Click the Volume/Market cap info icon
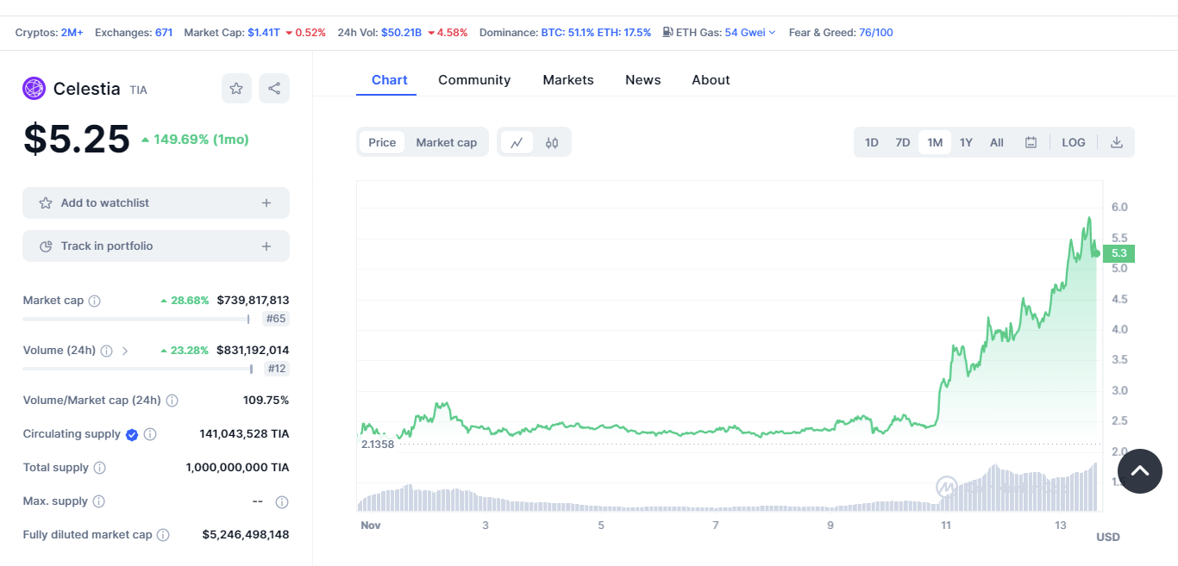The image size is (1178, 566). click(x=172, y=401)
